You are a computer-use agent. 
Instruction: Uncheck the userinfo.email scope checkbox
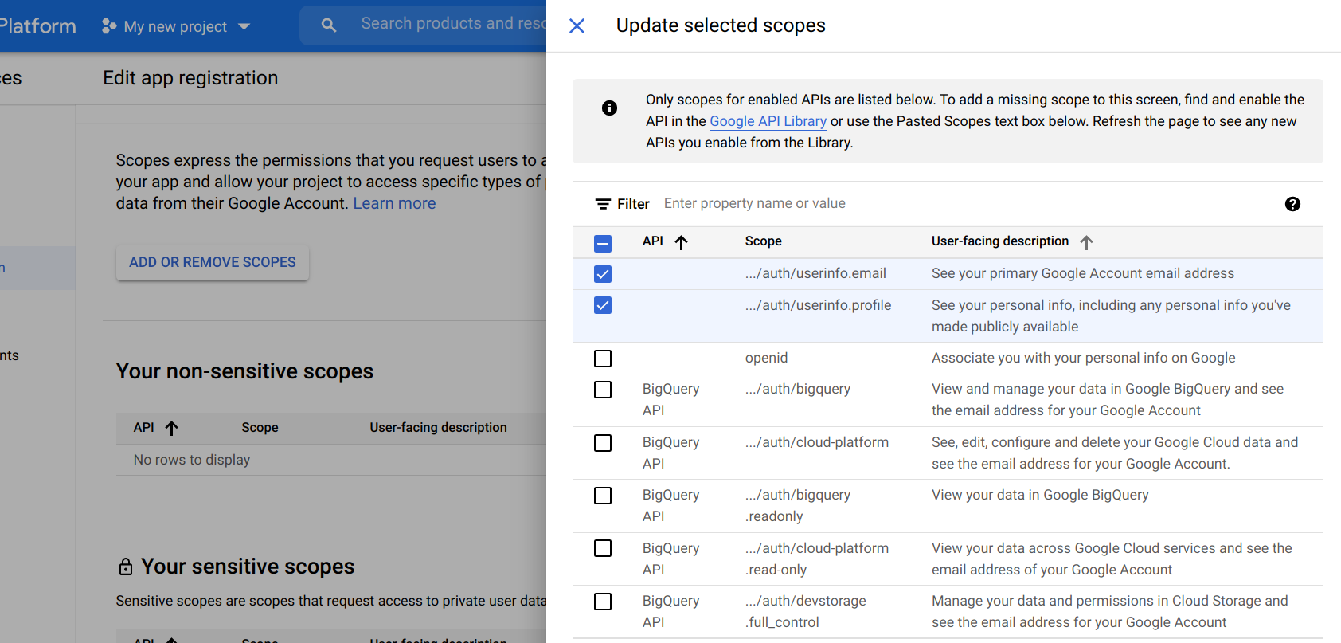603,274
